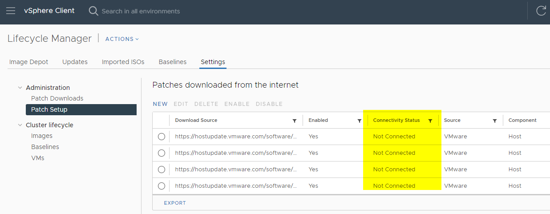Click the search magnifier icon
Viewport: 550px width, 214px height.
[x=93, y=11]
